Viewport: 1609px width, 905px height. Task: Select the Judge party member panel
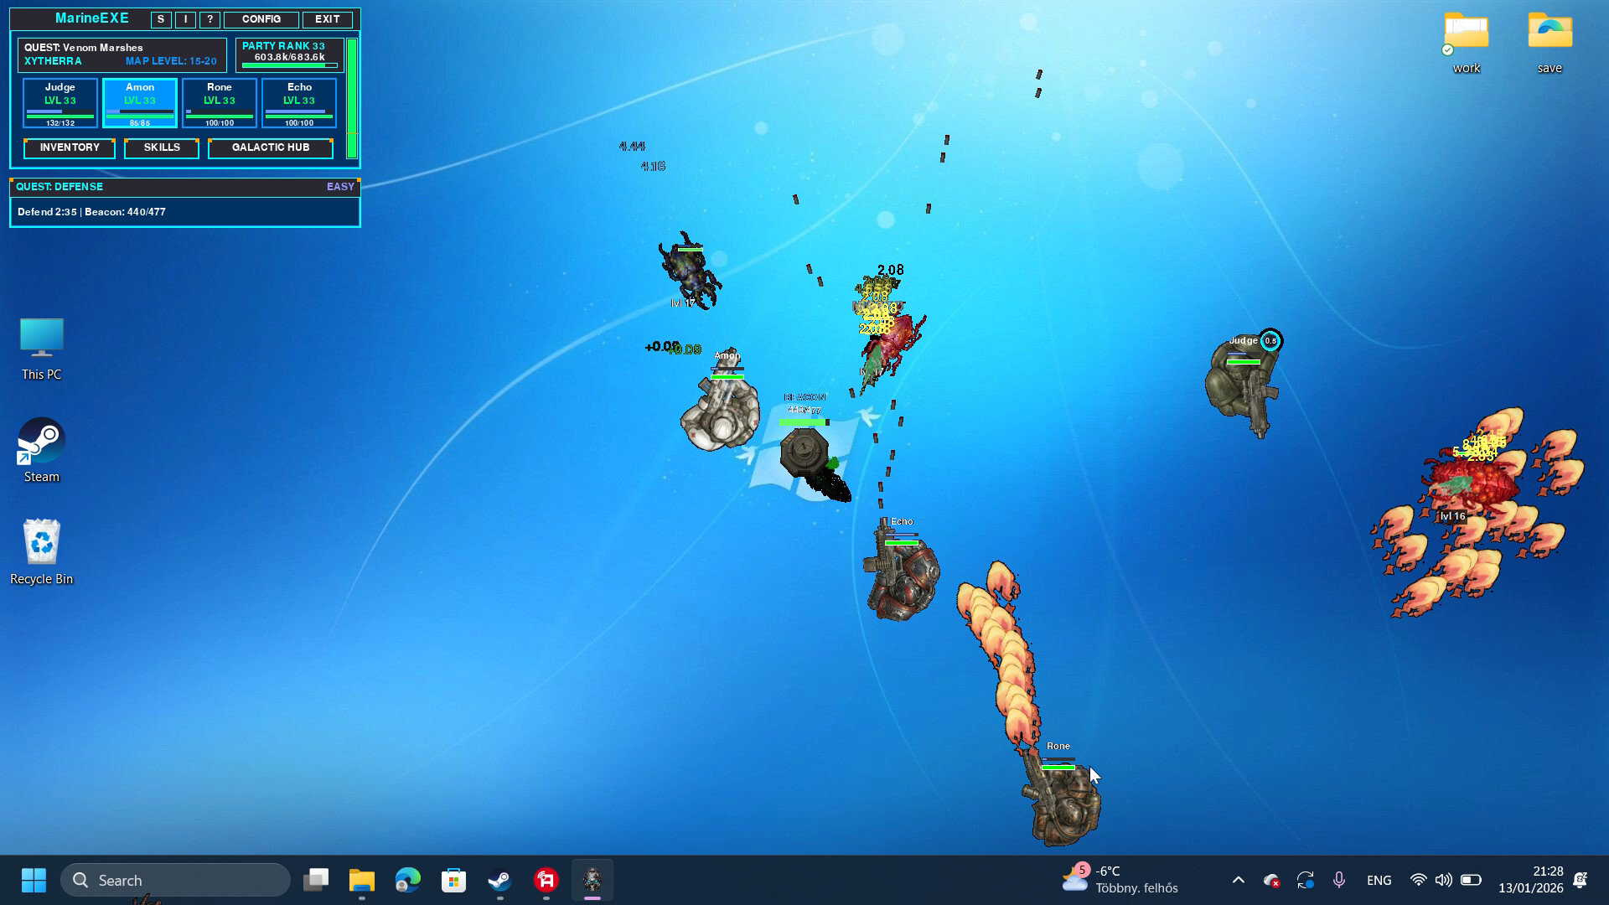coord(59,101)
